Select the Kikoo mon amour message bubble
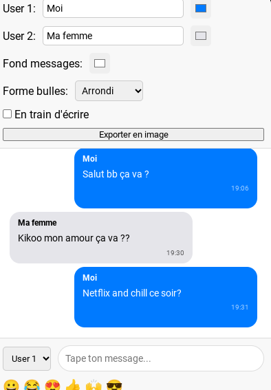The width and height of the screenshot is (271, 390). (101, 237)
